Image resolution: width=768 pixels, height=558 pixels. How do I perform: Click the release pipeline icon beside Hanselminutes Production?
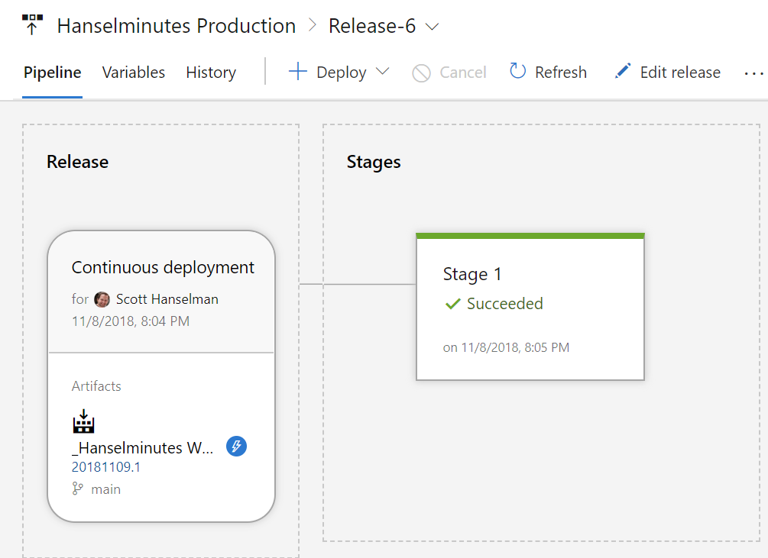pos(32,25)
